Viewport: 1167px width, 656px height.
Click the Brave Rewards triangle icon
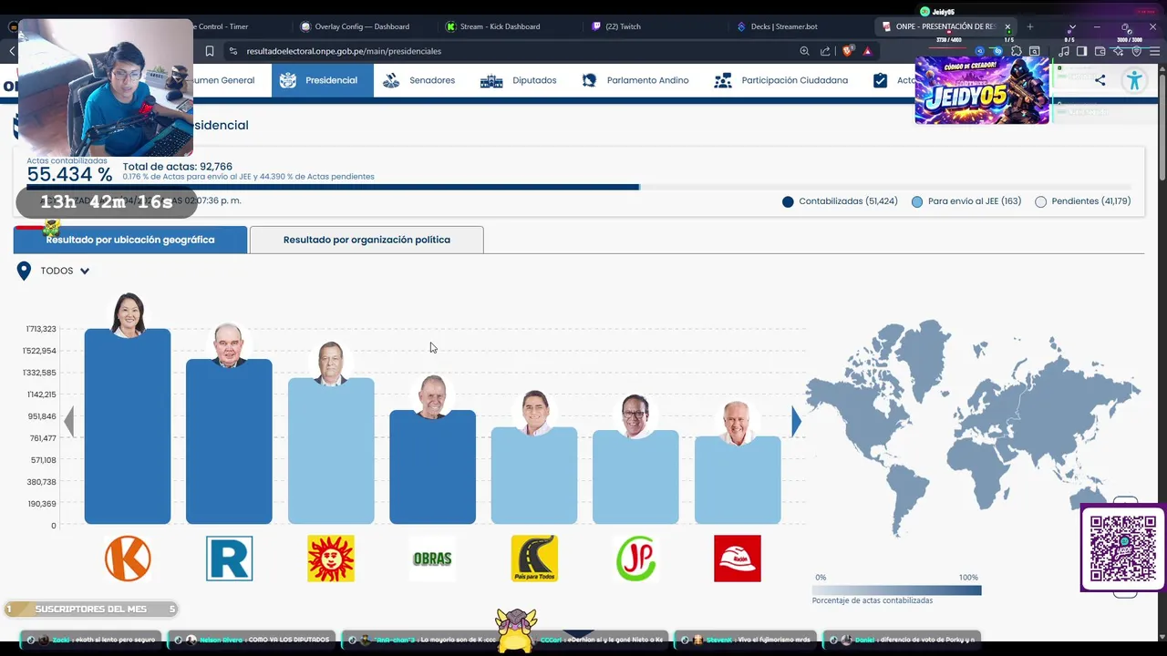867,51
